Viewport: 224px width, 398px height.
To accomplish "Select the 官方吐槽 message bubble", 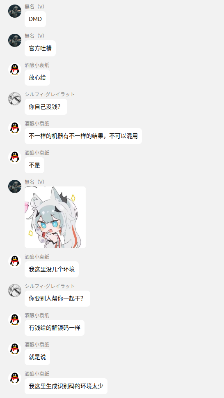I will 40,48.
